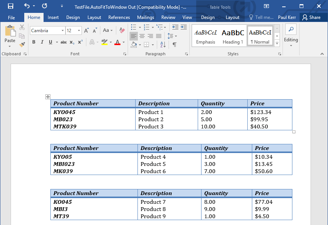Viewport: 328px width, 225px height.
Task: Apply red font color
Action: point(117,42)
